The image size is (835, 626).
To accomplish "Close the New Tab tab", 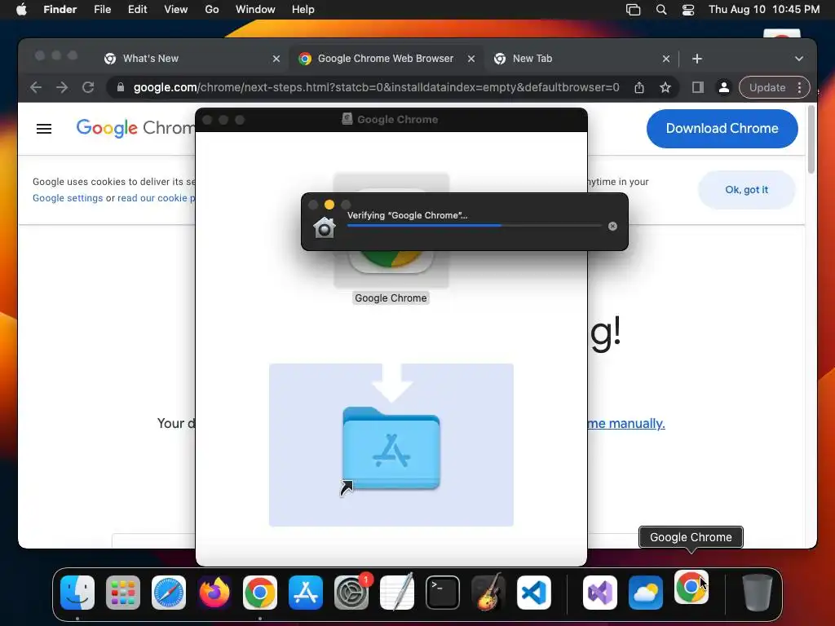I will pos(665,59).
